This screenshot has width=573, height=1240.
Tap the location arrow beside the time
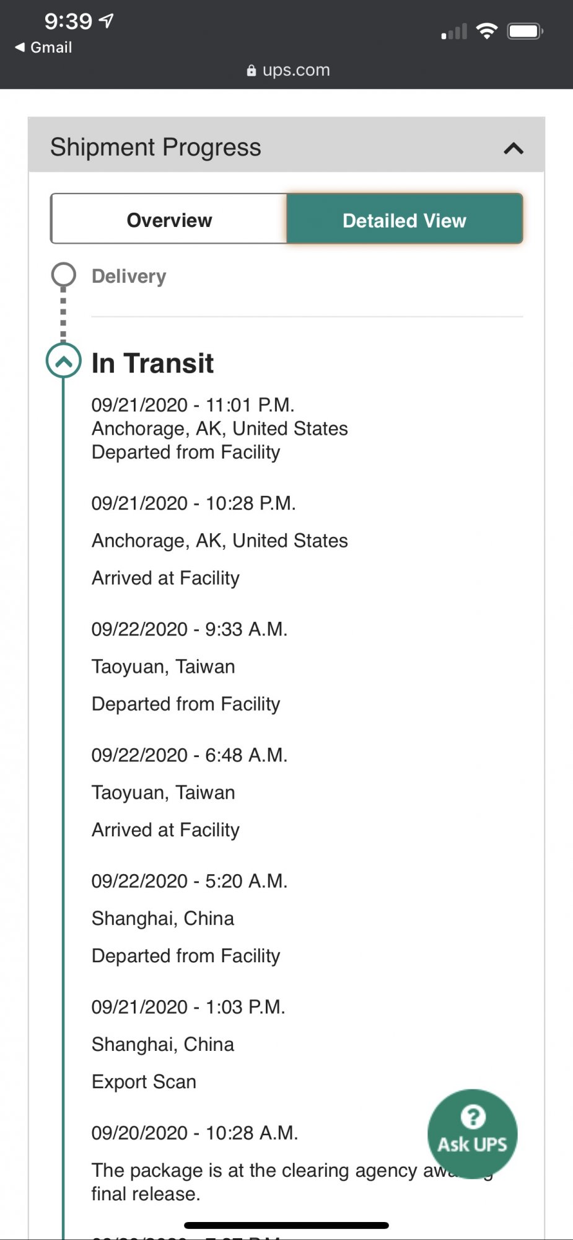(x=107, y=21)
